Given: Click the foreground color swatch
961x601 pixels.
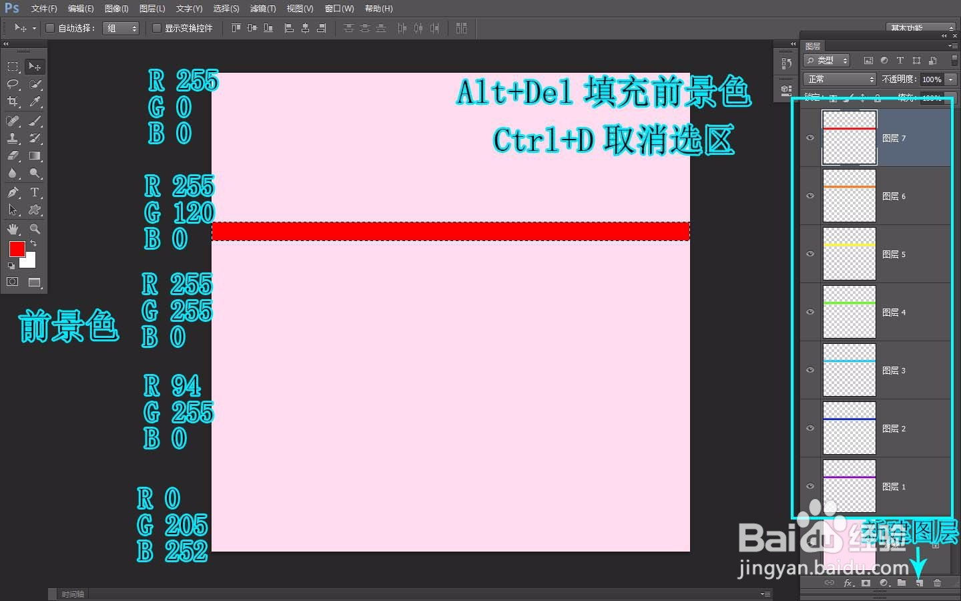Looking at the screenshot, I should 17,249.
